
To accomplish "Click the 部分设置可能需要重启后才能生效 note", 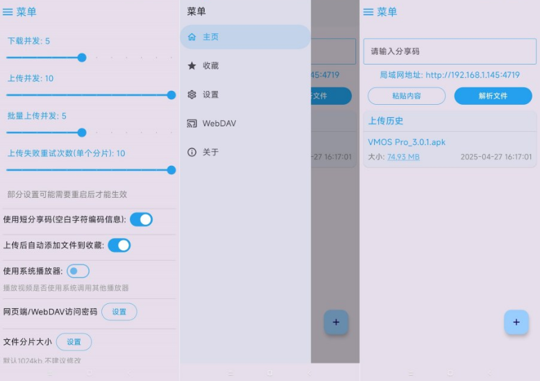I will coord(67,194).
